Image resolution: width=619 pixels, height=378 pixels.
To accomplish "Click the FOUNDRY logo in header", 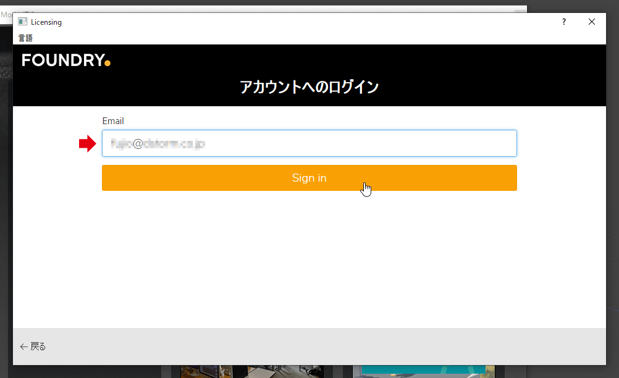I will [x=66, y=60].
